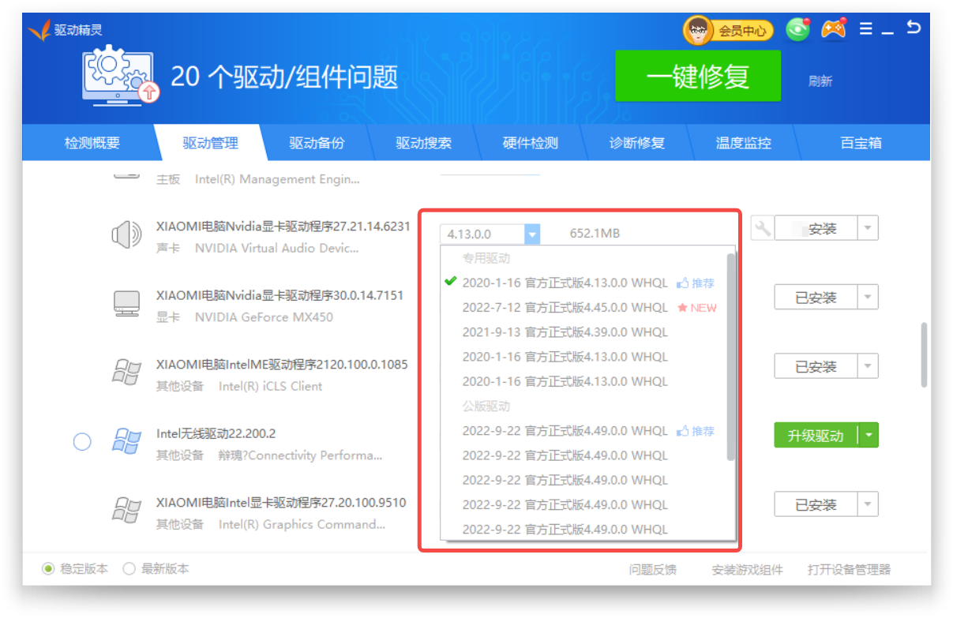Click the wrench icon beside the install button
Screen dimensions: 953x618
pos(761,229)
